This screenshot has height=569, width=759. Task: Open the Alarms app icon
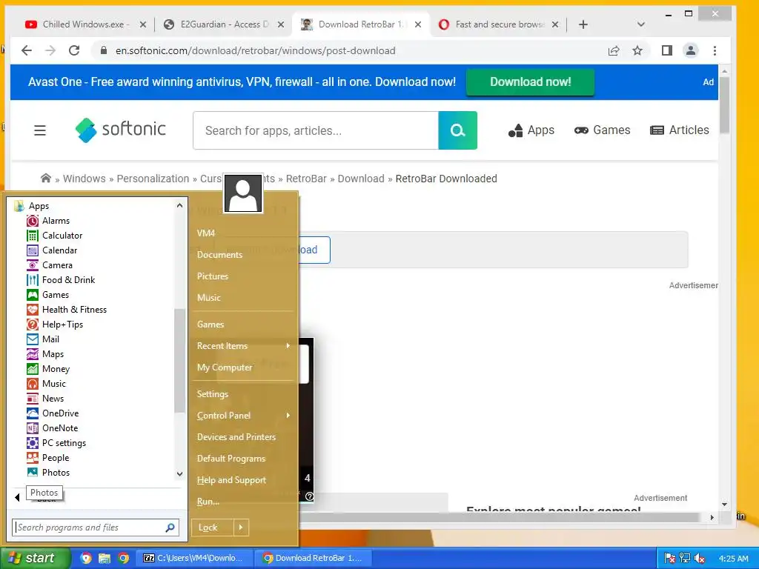(33, 221)
